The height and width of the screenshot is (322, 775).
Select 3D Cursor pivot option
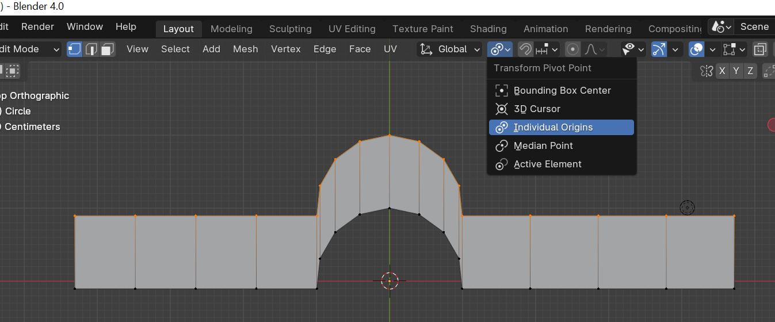point(536,109)
